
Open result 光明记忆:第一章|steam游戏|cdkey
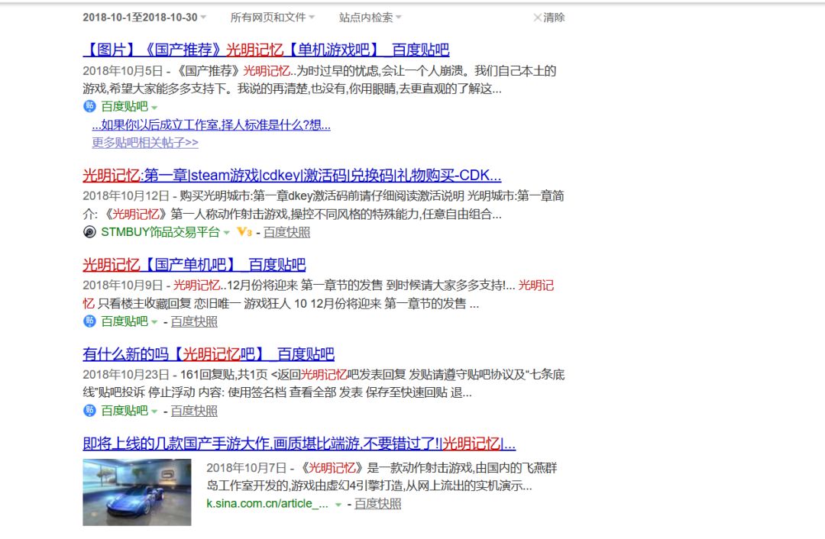292,175
